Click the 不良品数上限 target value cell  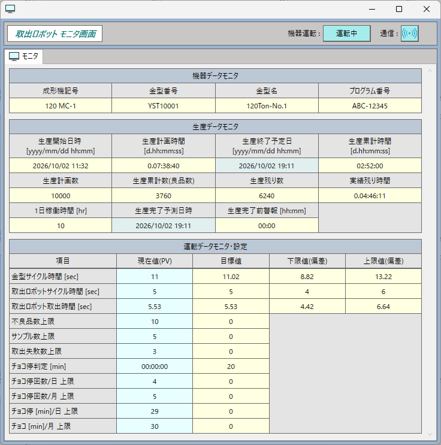click(231, 322)
